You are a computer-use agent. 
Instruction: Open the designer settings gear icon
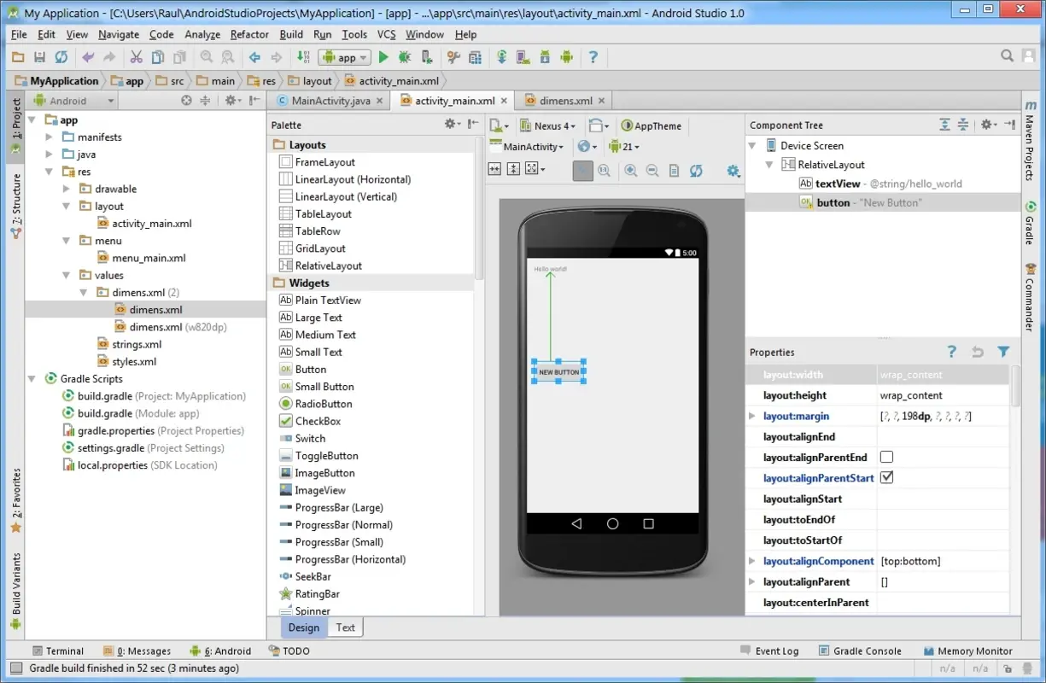pyautogui.click(x=733, y=170)
